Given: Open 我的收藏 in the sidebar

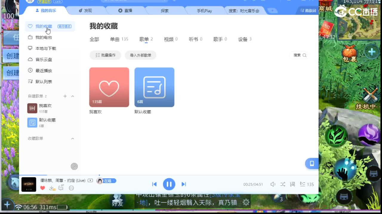Looking at the screenshot, I should coord(44,26).
